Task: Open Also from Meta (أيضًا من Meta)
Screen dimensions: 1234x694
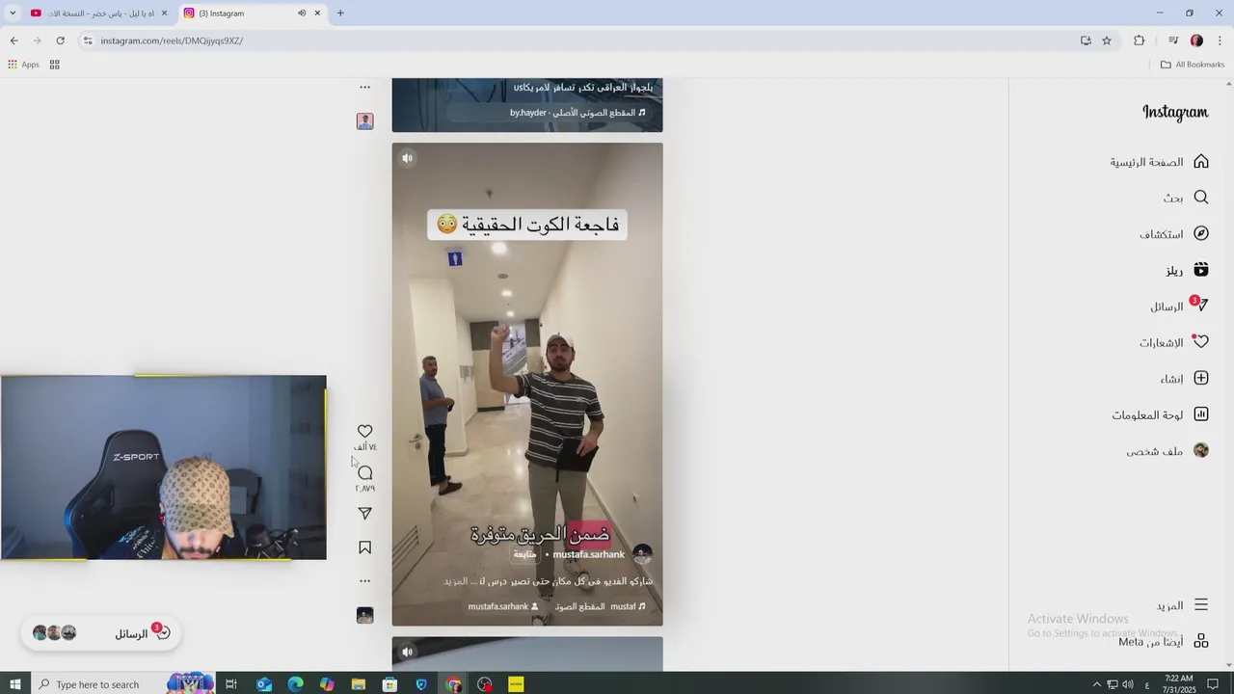Action: (1163, 641)
